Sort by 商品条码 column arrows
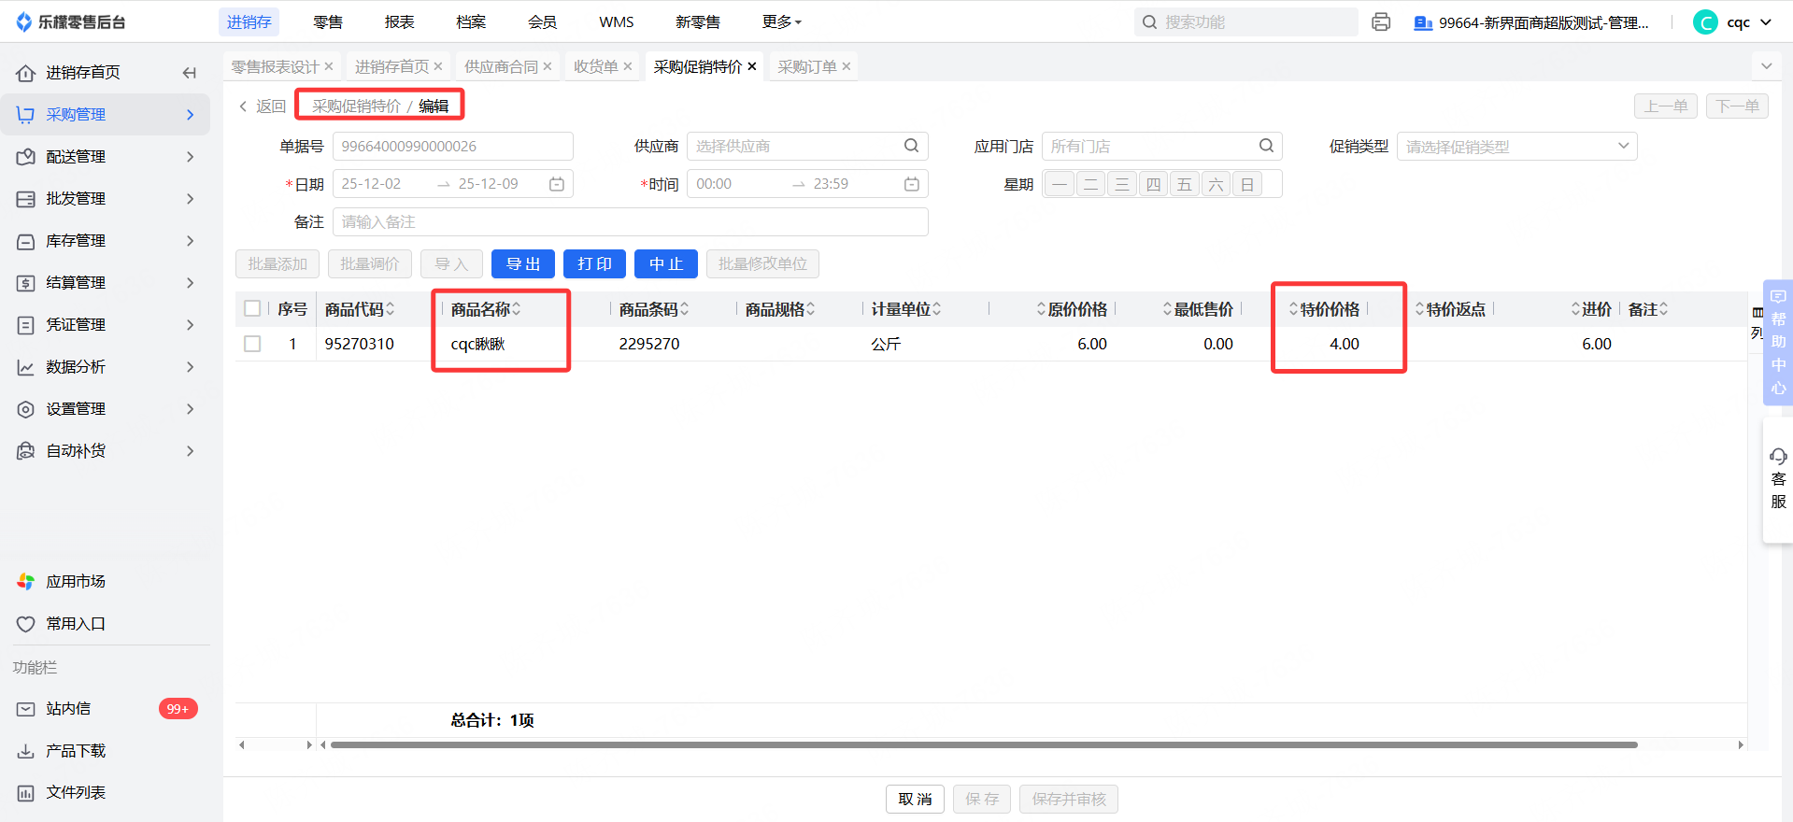 (684, 309)
